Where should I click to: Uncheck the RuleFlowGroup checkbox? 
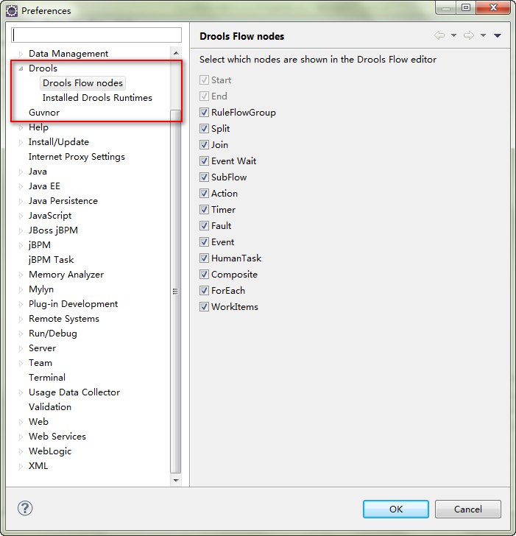[x=204, y=112]
